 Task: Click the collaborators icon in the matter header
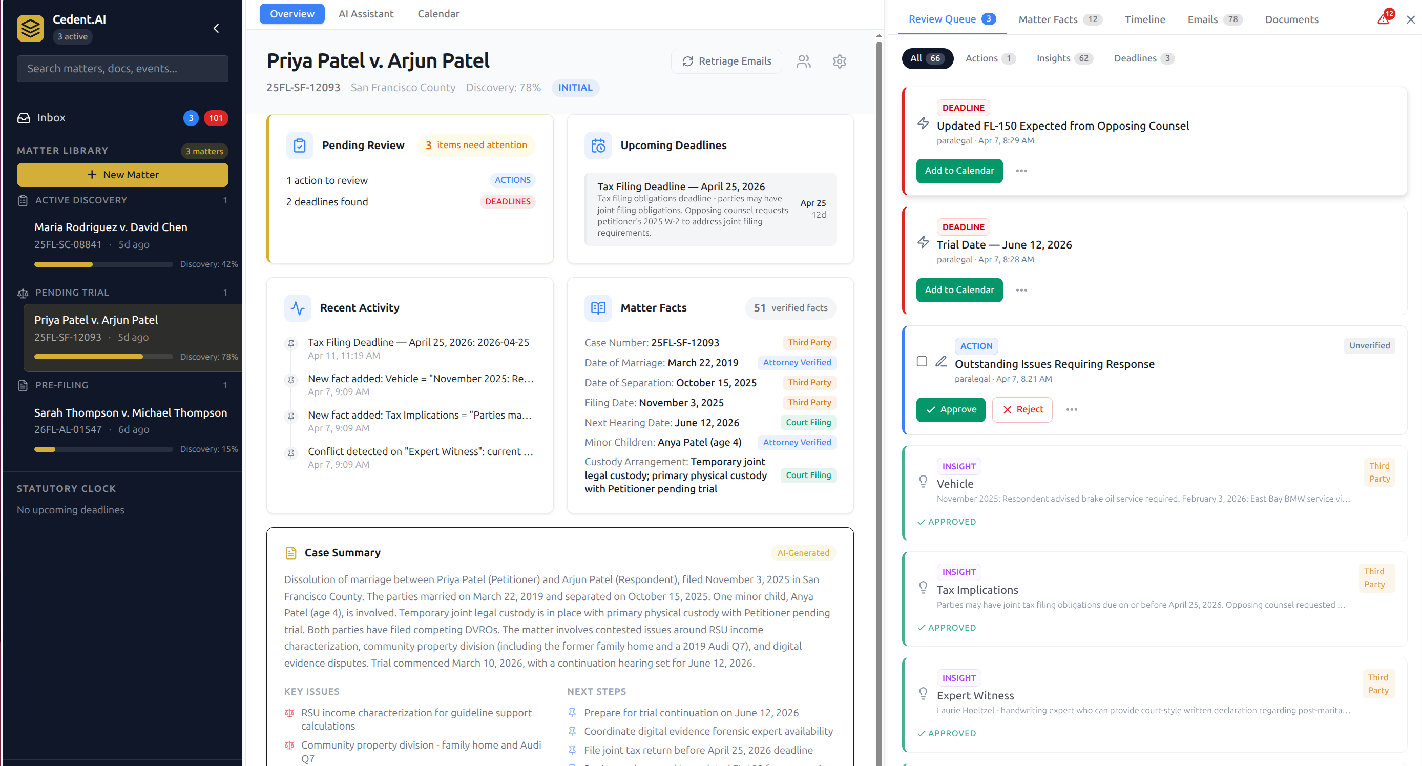point(803,61)
